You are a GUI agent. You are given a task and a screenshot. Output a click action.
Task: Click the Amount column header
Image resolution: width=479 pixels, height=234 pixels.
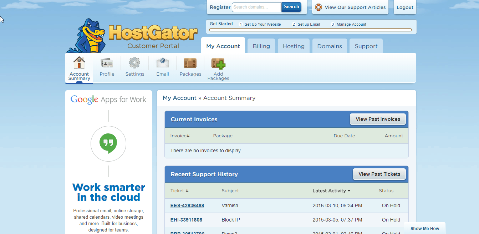pos(394,136)
